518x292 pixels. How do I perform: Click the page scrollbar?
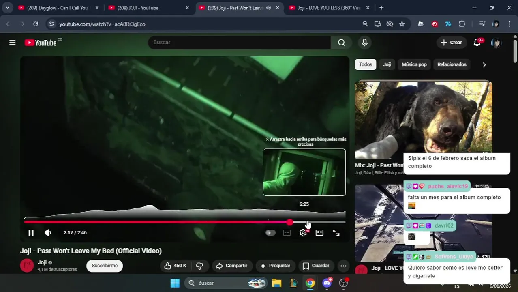tap(515, 51)
